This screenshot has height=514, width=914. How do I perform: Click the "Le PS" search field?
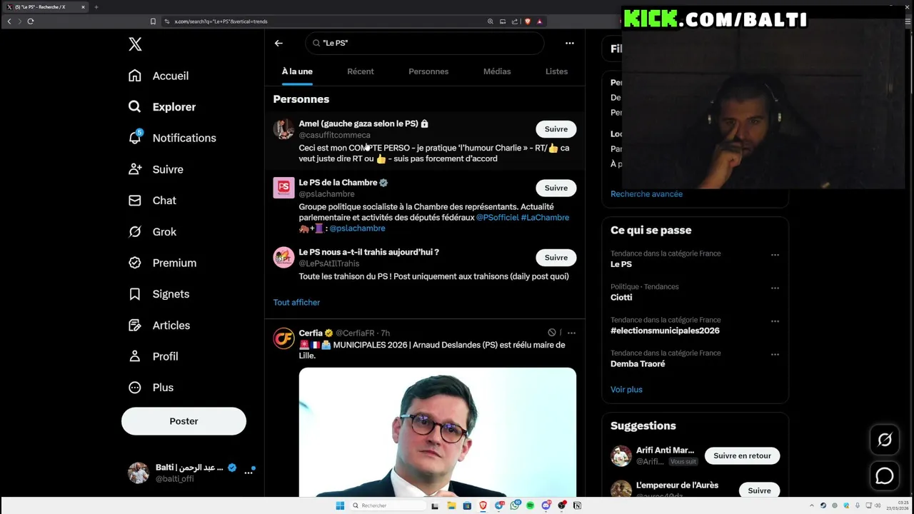point(425,43)
